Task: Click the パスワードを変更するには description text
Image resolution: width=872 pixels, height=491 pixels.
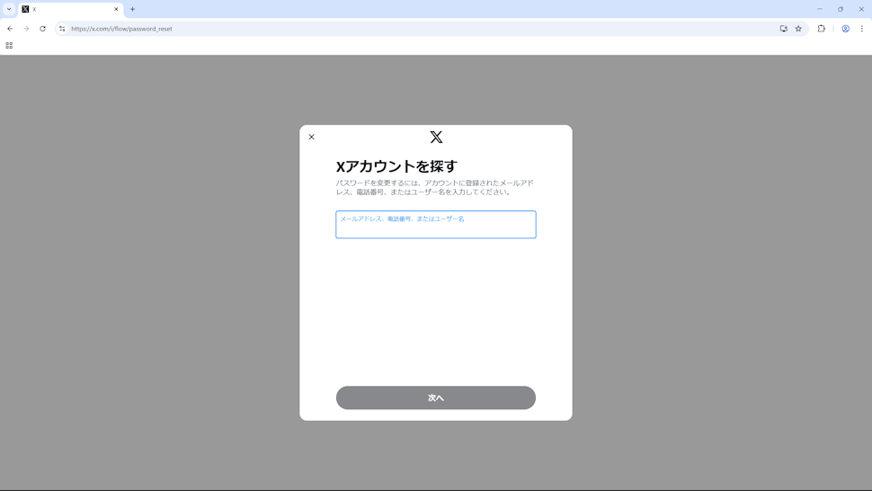Action: [x=435, y=187]
